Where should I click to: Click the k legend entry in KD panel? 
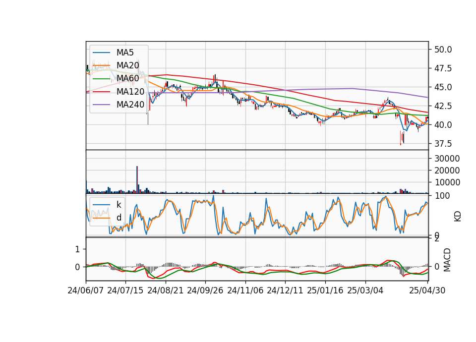coord(119,205)
